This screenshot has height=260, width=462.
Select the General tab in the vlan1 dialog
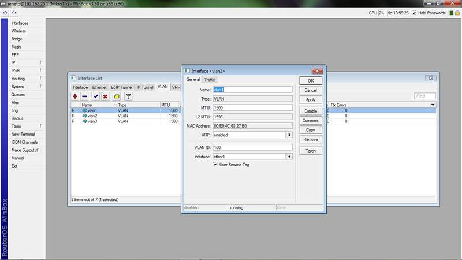[x=193, y=79]
